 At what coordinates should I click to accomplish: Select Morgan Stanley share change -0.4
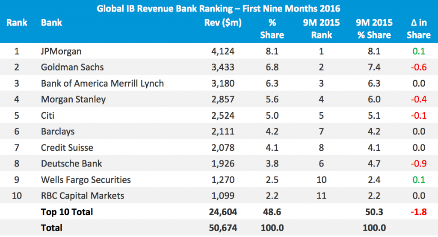point(419,99)
